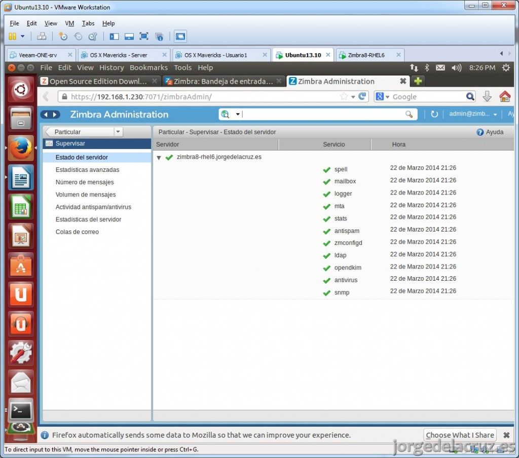Open Actividad antispam/antivirus
519x458 pixels.
click(93, 207)
